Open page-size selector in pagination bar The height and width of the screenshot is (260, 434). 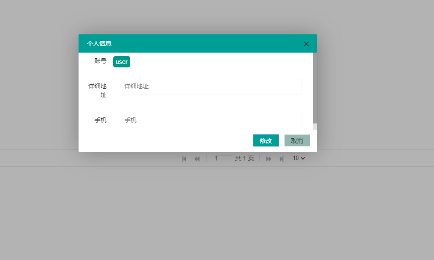[298, 158]
